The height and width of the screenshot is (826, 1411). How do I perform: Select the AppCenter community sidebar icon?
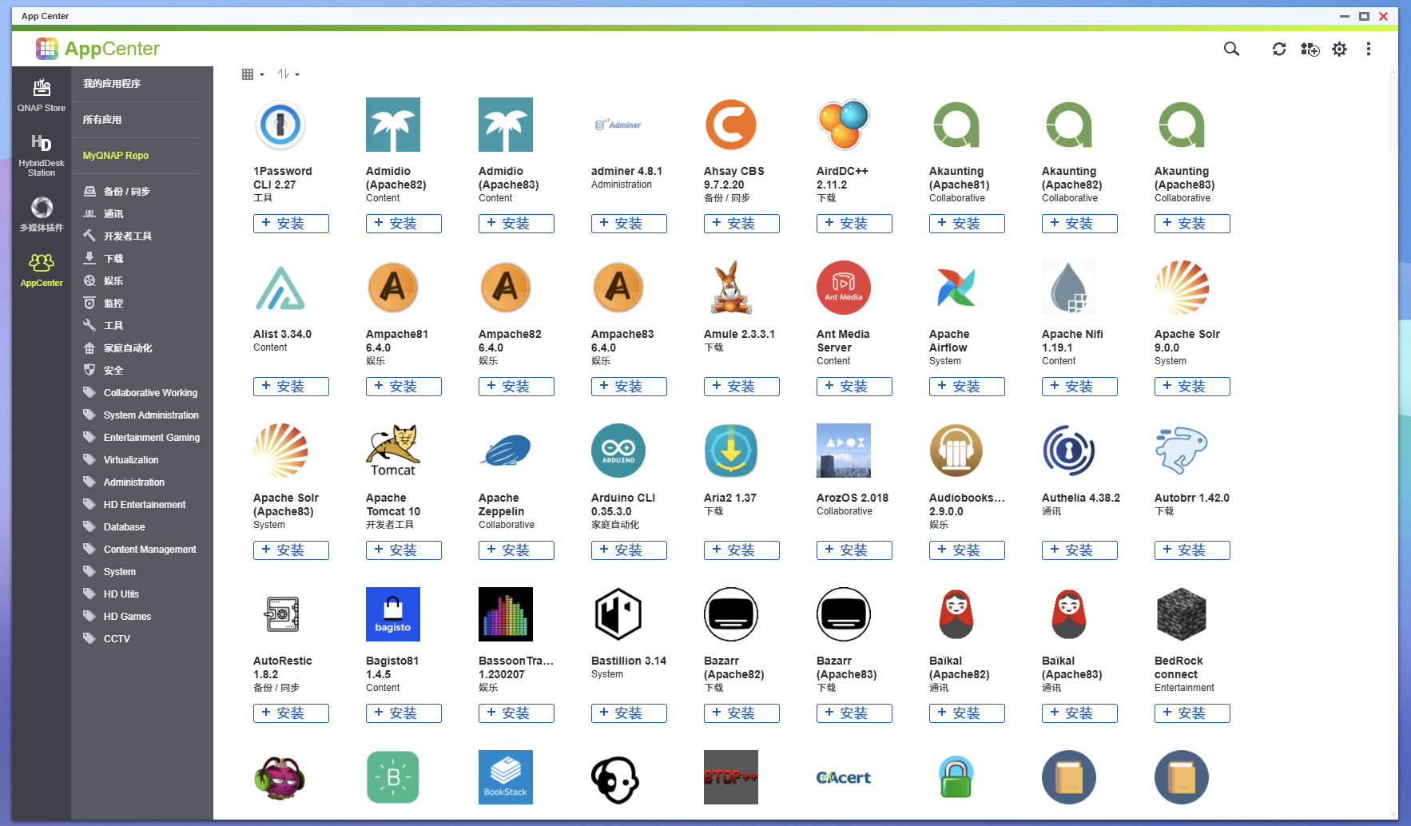pos(42,270)
